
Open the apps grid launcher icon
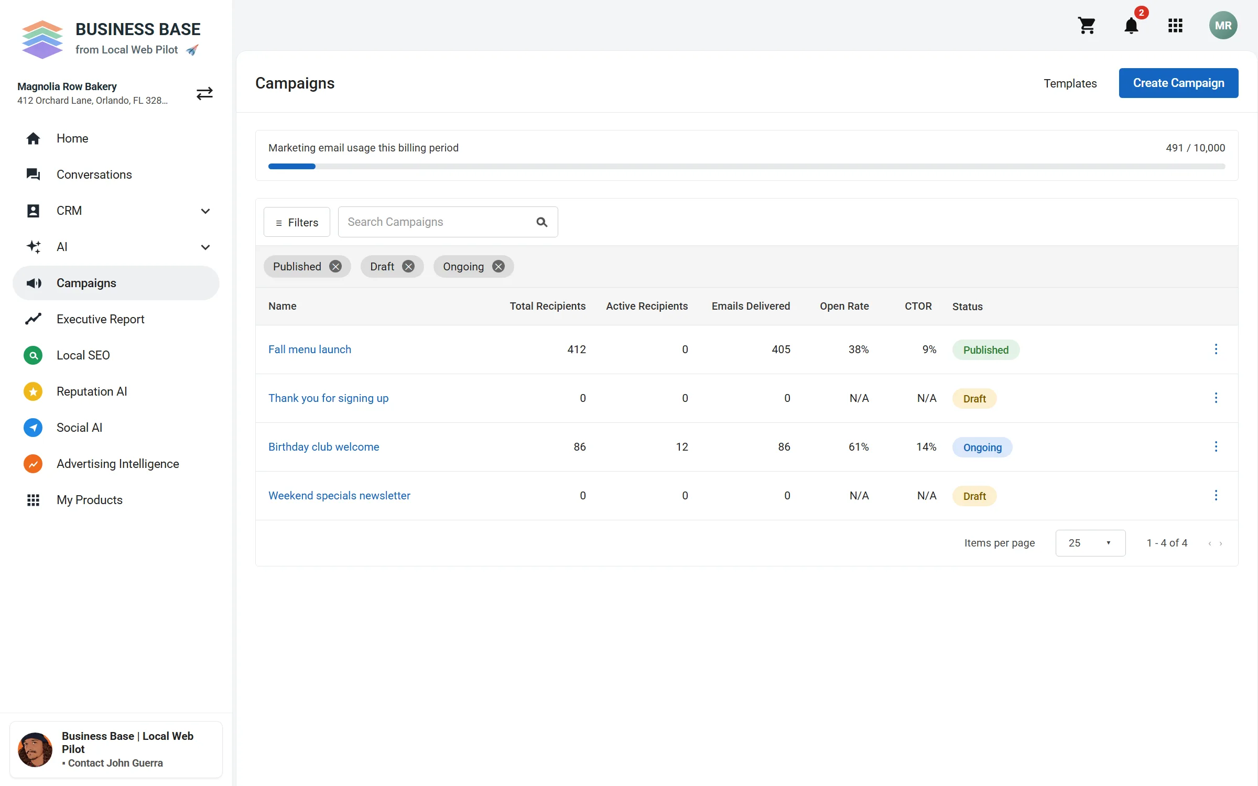point(1175,25)
